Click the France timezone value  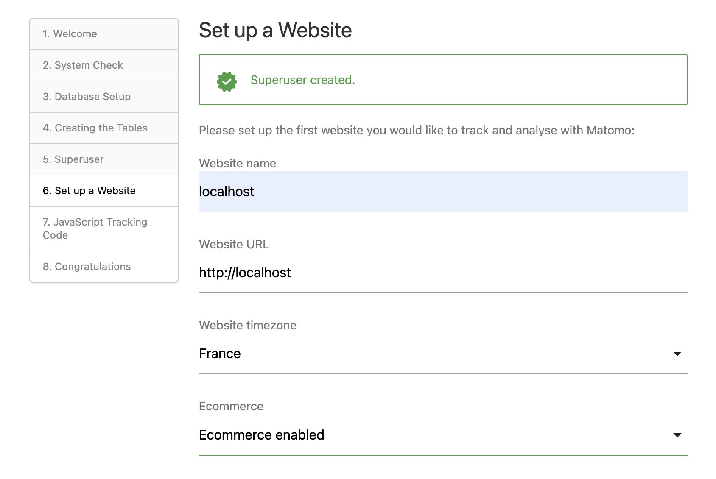pos(220,354)
